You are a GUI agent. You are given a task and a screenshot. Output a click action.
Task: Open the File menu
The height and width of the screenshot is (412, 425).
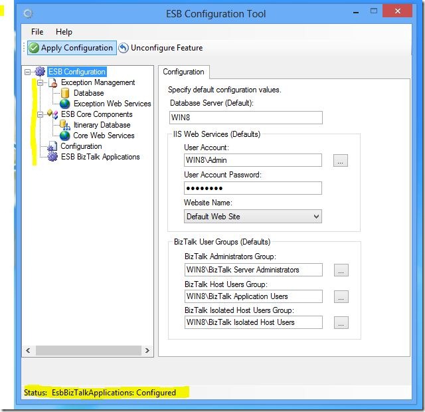point(37,32)
